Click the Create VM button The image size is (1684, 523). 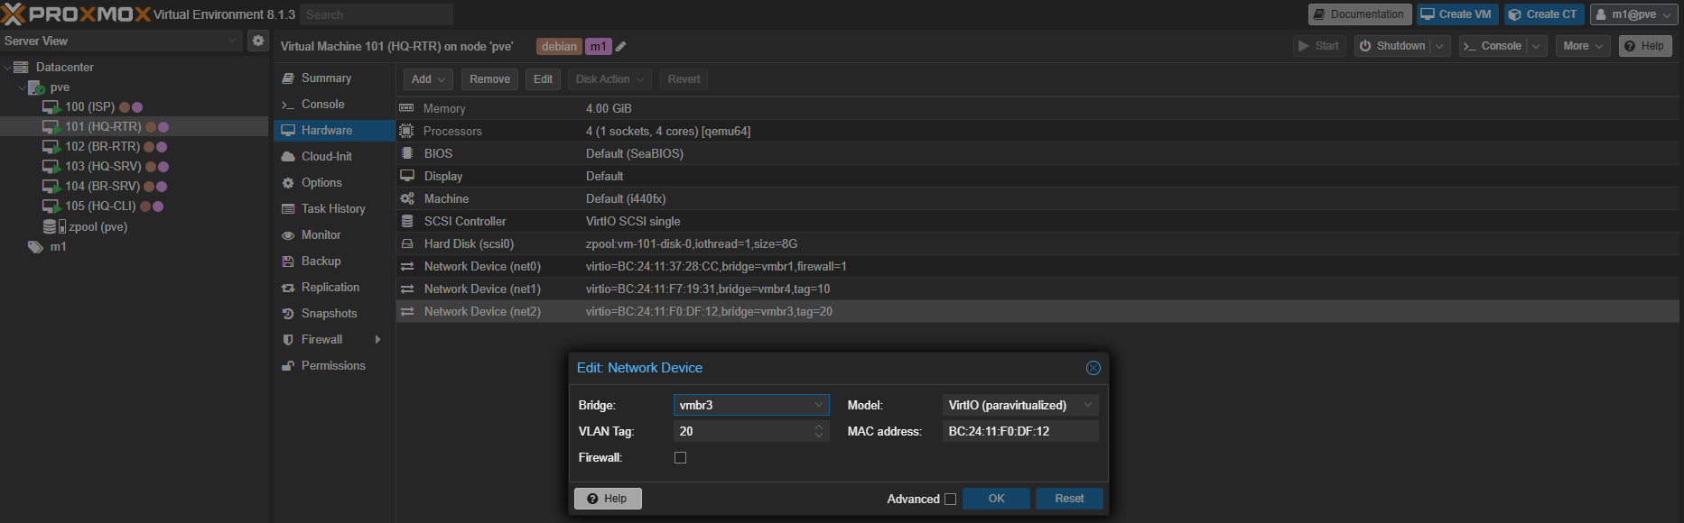pos(1456,14)
